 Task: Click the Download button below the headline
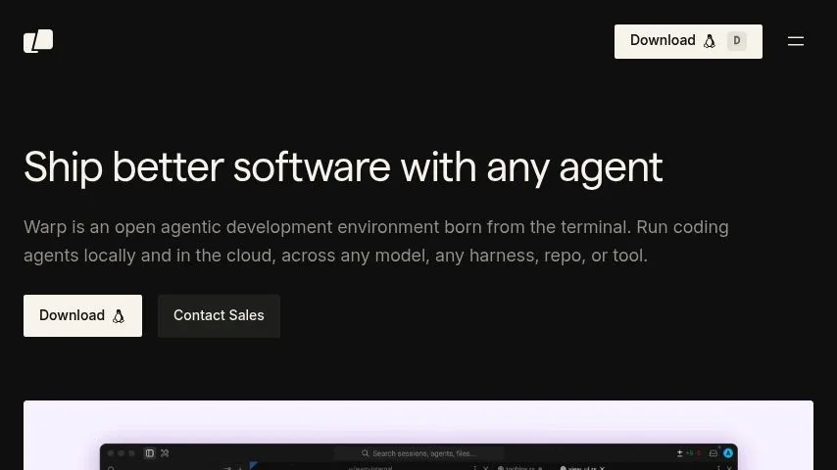pos(82,316)
